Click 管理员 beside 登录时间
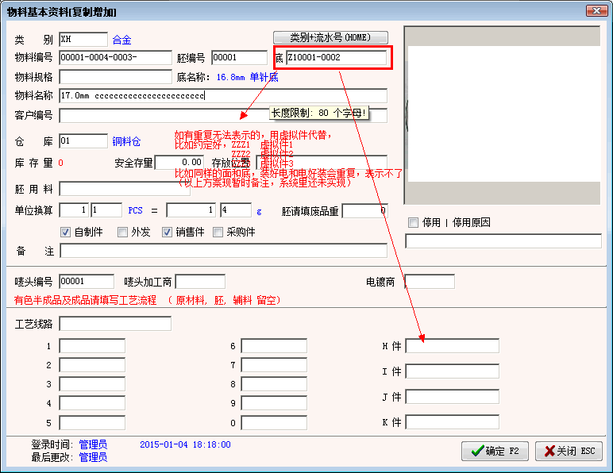613x473 pixels. (x=93, y=444)
